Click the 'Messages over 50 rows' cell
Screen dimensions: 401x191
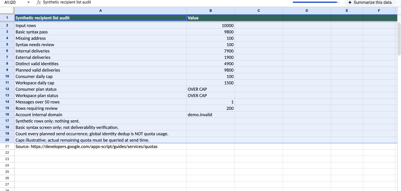coord(101,102)
